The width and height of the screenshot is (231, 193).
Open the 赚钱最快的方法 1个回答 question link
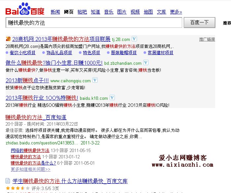(26, 157)
